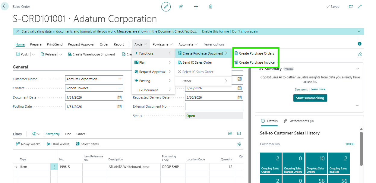The width and height of the screenshot is (376, 183).
Task: Collapse the Summary panel chevron
Action: pyautogui.click(x=358, y=69)
